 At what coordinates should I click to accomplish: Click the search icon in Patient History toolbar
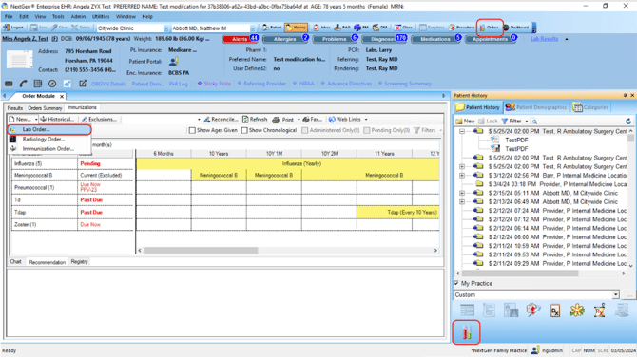click(534, 122)
